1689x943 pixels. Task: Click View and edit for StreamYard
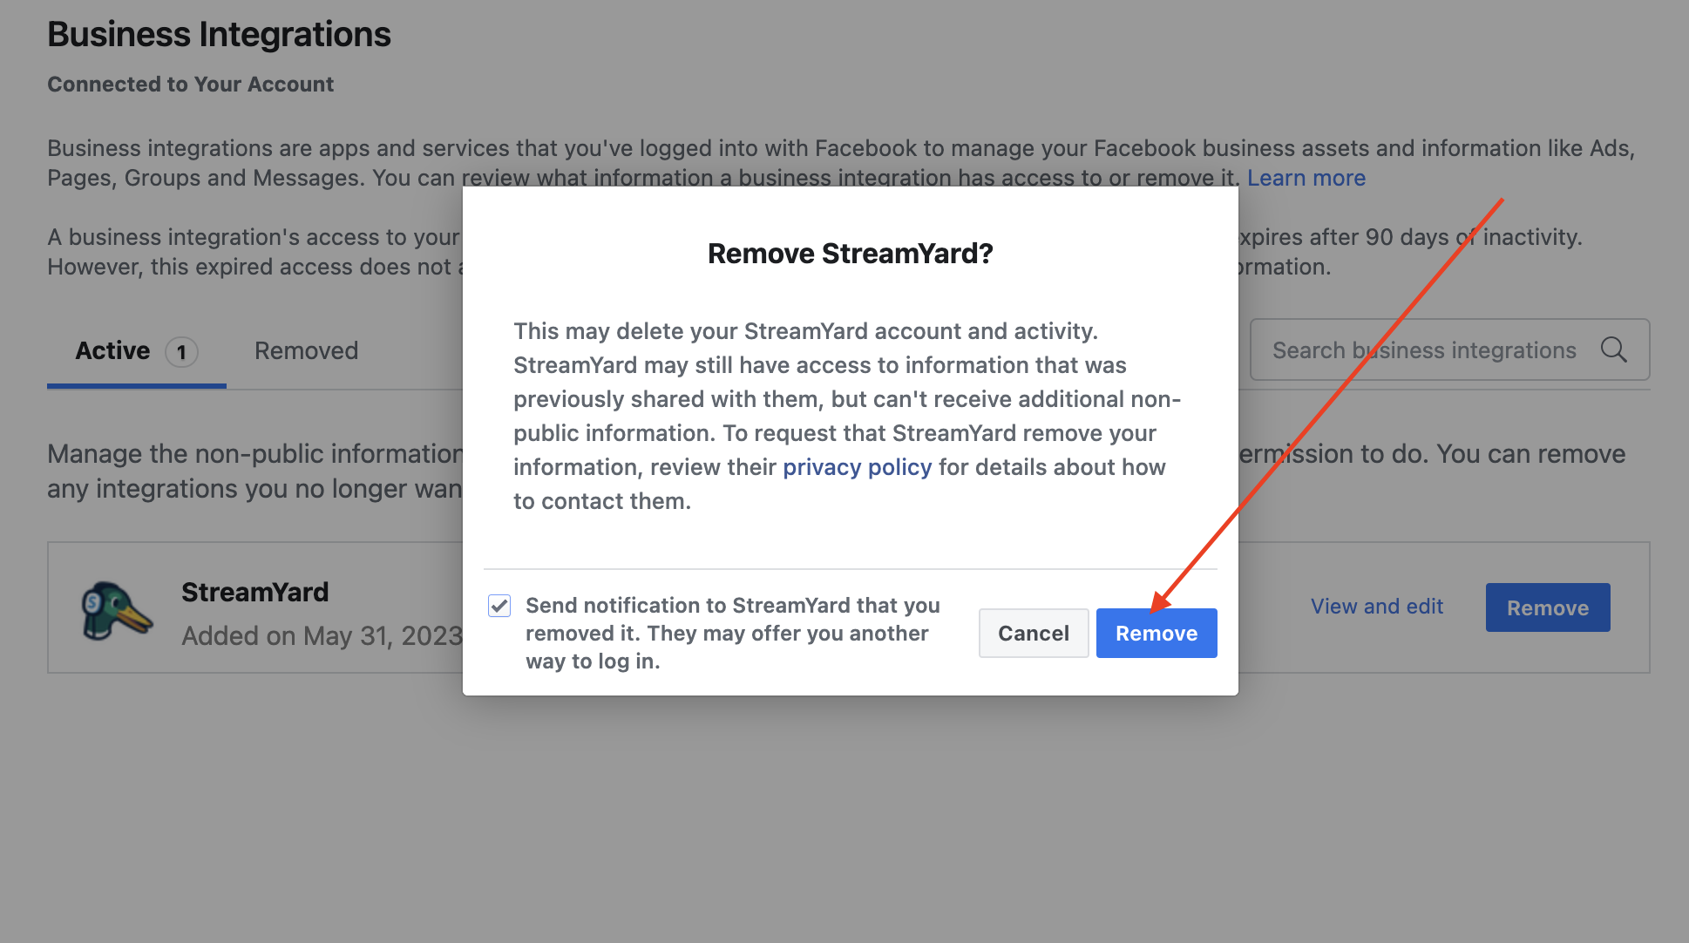[1376, 607]
